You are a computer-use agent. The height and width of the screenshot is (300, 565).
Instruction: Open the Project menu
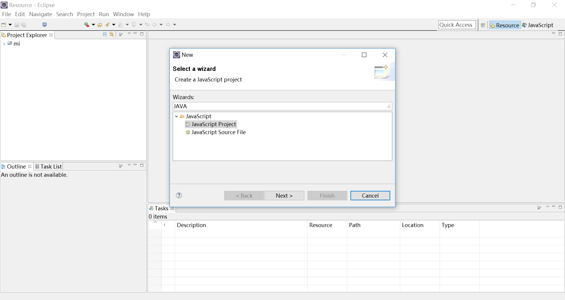86,14
